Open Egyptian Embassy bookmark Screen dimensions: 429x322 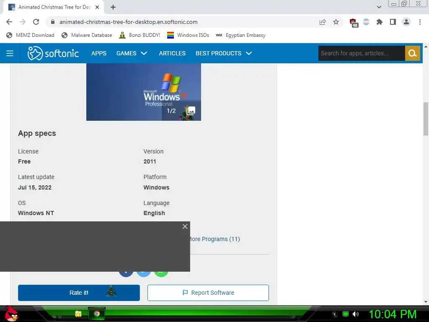tap(240, 35)
